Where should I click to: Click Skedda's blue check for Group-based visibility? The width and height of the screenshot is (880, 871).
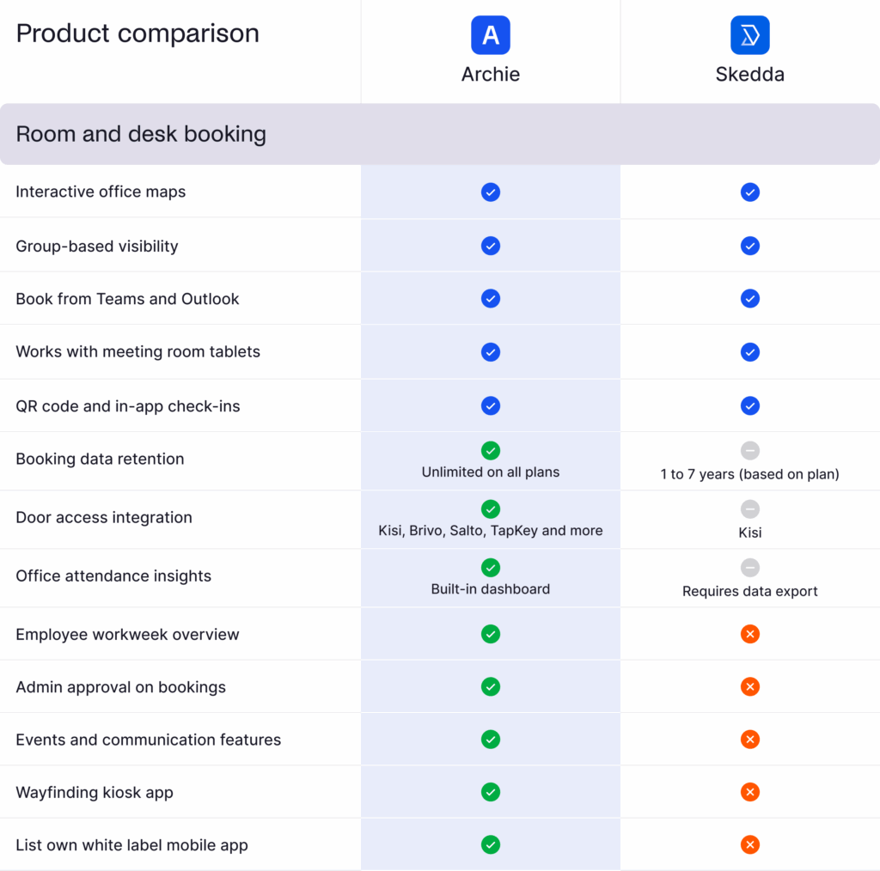tap(750, 246)
